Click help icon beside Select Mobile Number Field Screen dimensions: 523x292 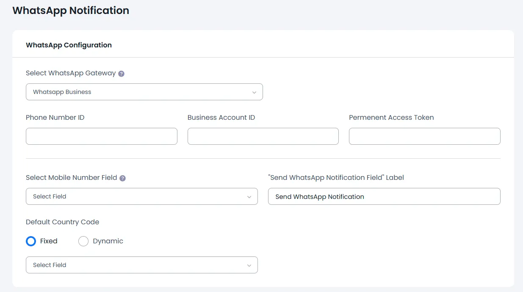[122, 178]
